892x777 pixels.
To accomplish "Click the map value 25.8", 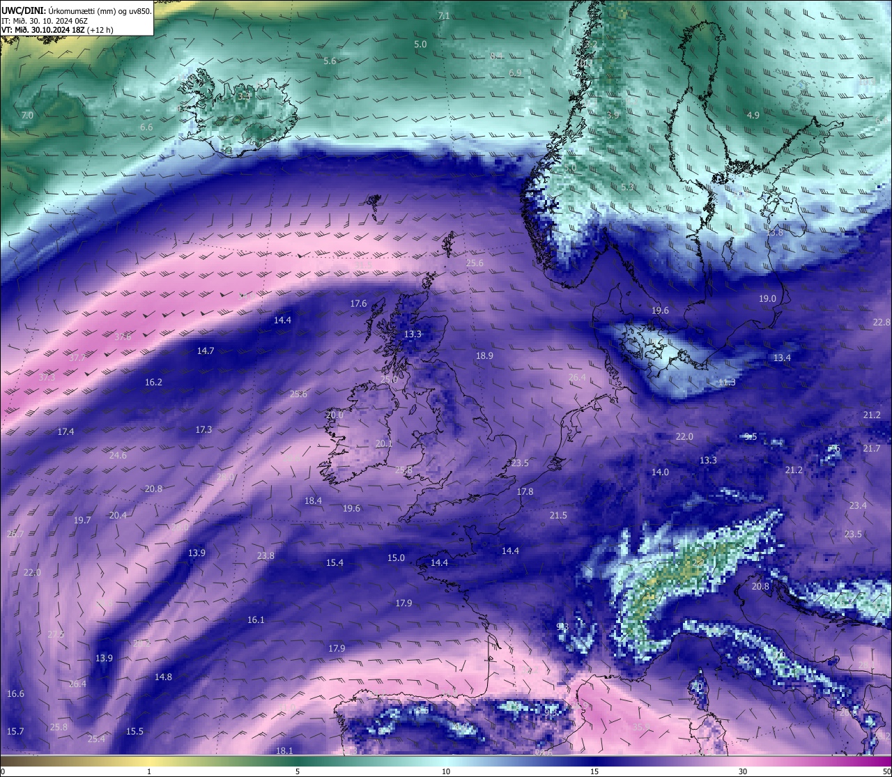I will [x=59, y=728].
